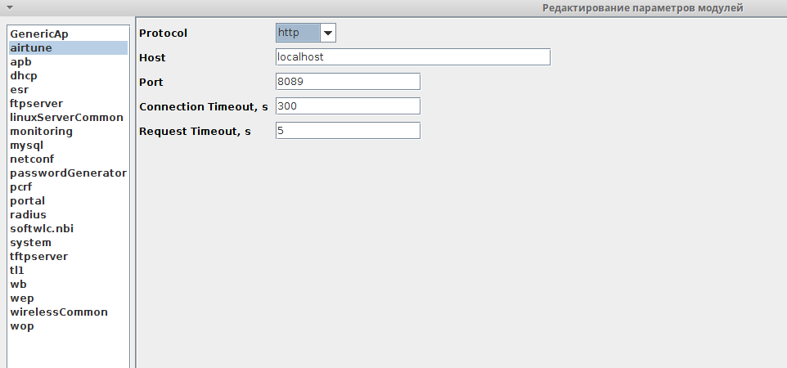
Task: Choose the dhcp module
Action: 23,76
